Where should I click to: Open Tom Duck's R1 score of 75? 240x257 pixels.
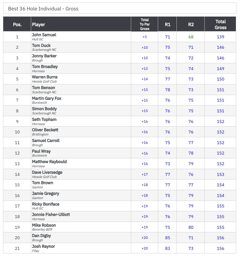[168, 47]
